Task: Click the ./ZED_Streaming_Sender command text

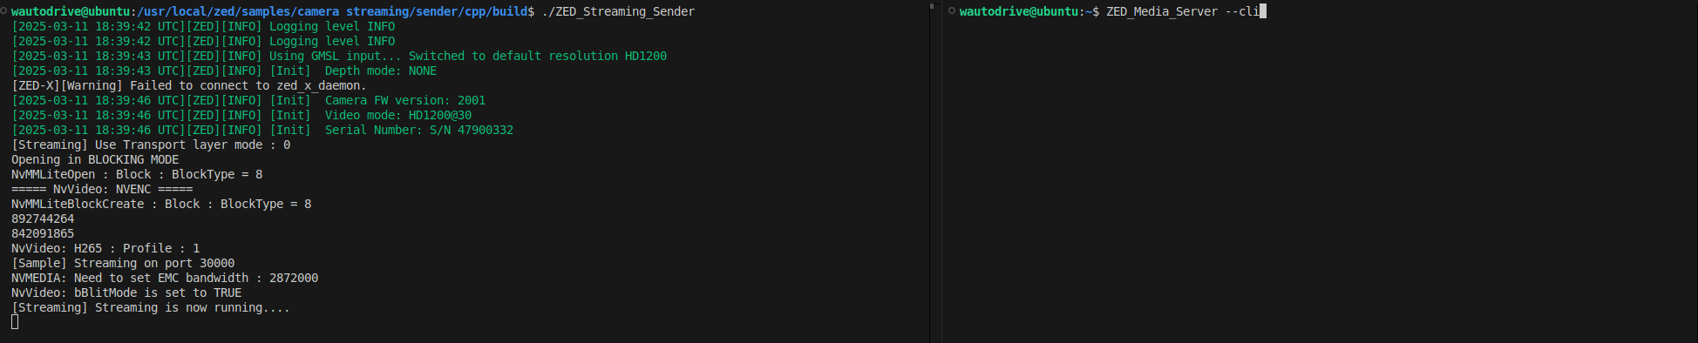Action: (618, 11)
